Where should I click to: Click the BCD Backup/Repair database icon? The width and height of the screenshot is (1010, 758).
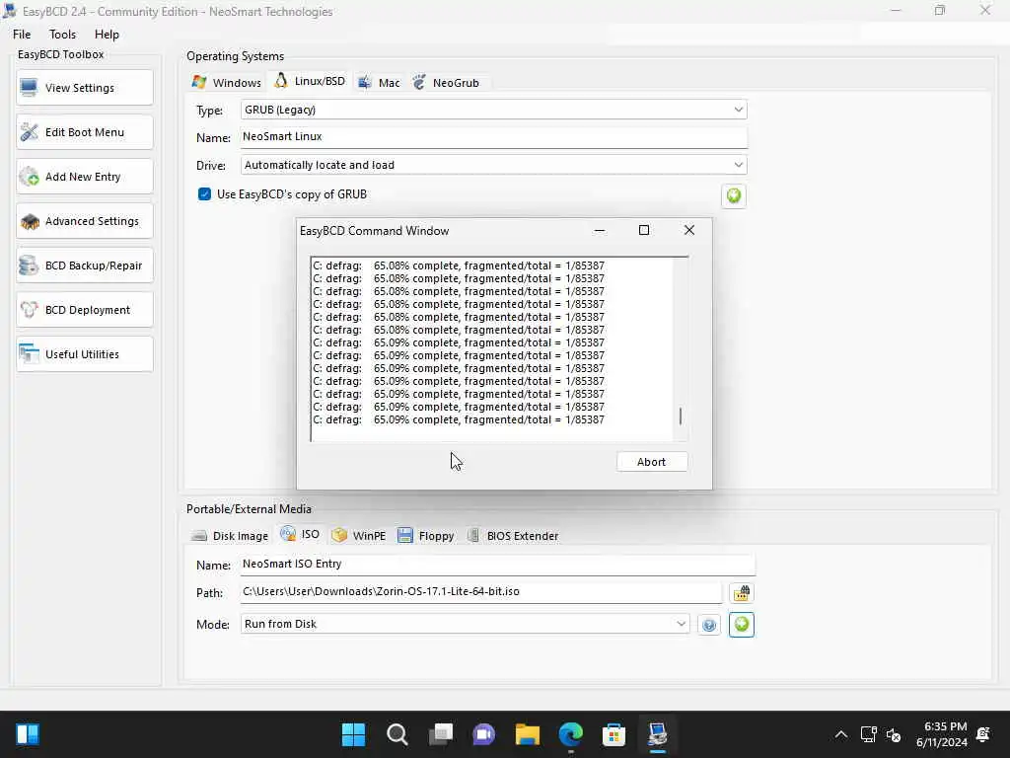pos(29,265)
